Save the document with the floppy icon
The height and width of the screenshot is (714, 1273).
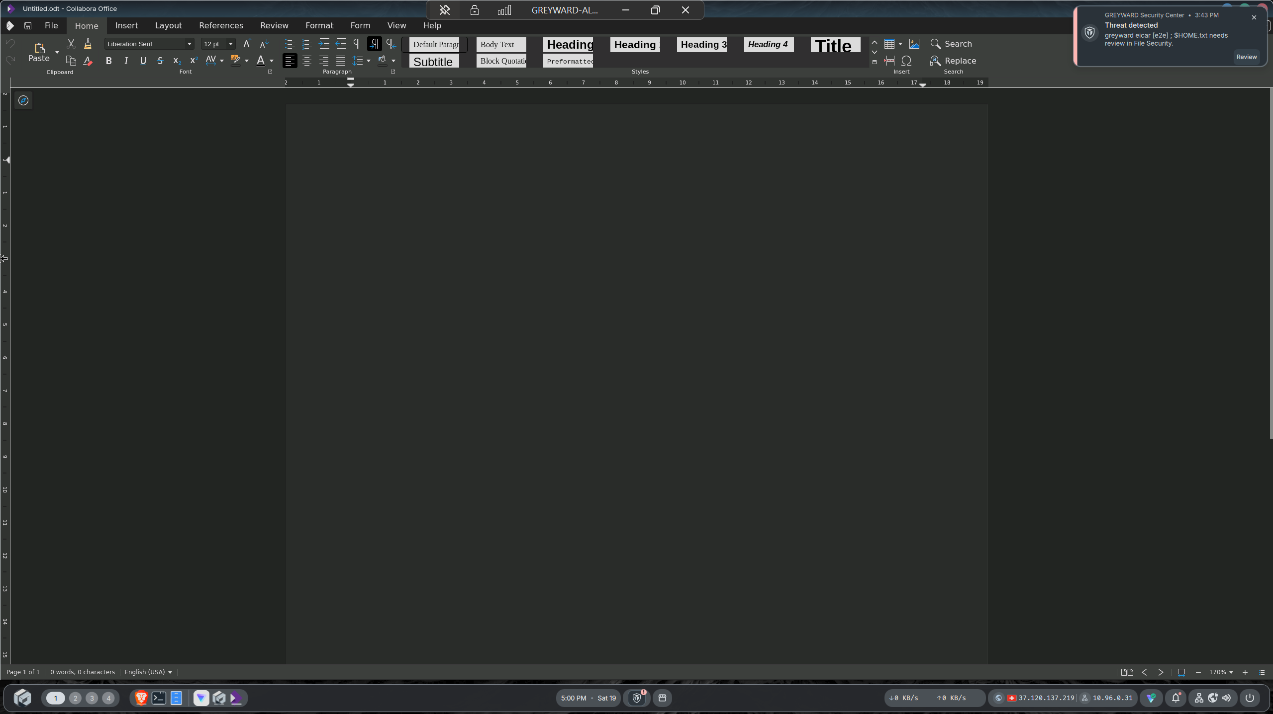tap(28, 26)
